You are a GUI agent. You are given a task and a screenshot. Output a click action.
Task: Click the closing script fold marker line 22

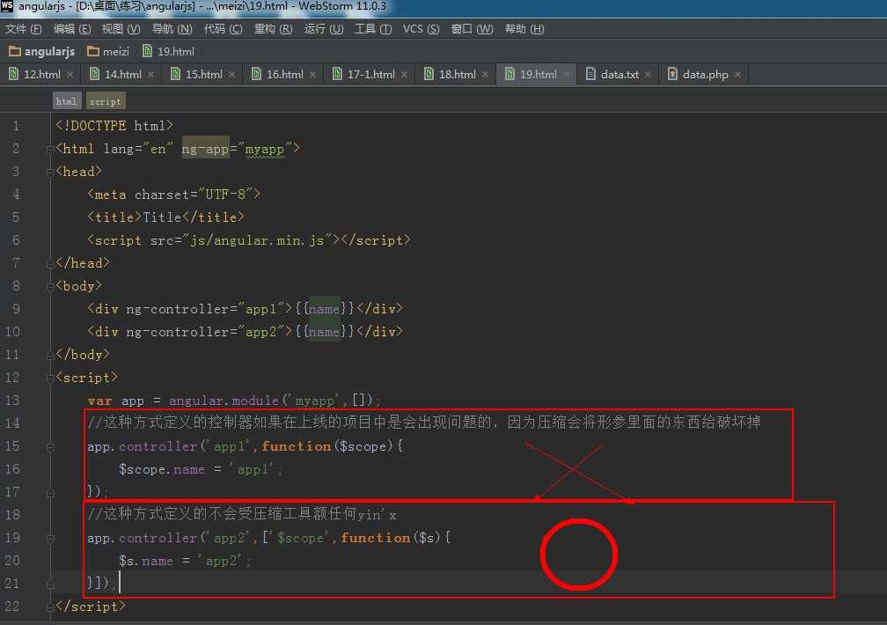click(50, 607)
